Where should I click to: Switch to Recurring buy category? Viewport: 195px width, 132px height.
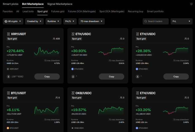[x=136, y=11]
